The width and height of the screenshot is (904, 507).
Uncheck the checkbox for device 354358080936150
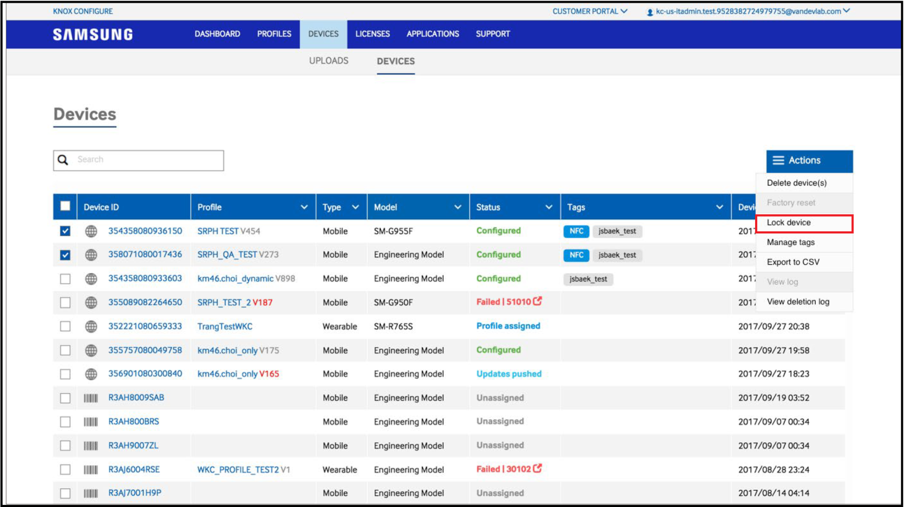tap(65, 231)
